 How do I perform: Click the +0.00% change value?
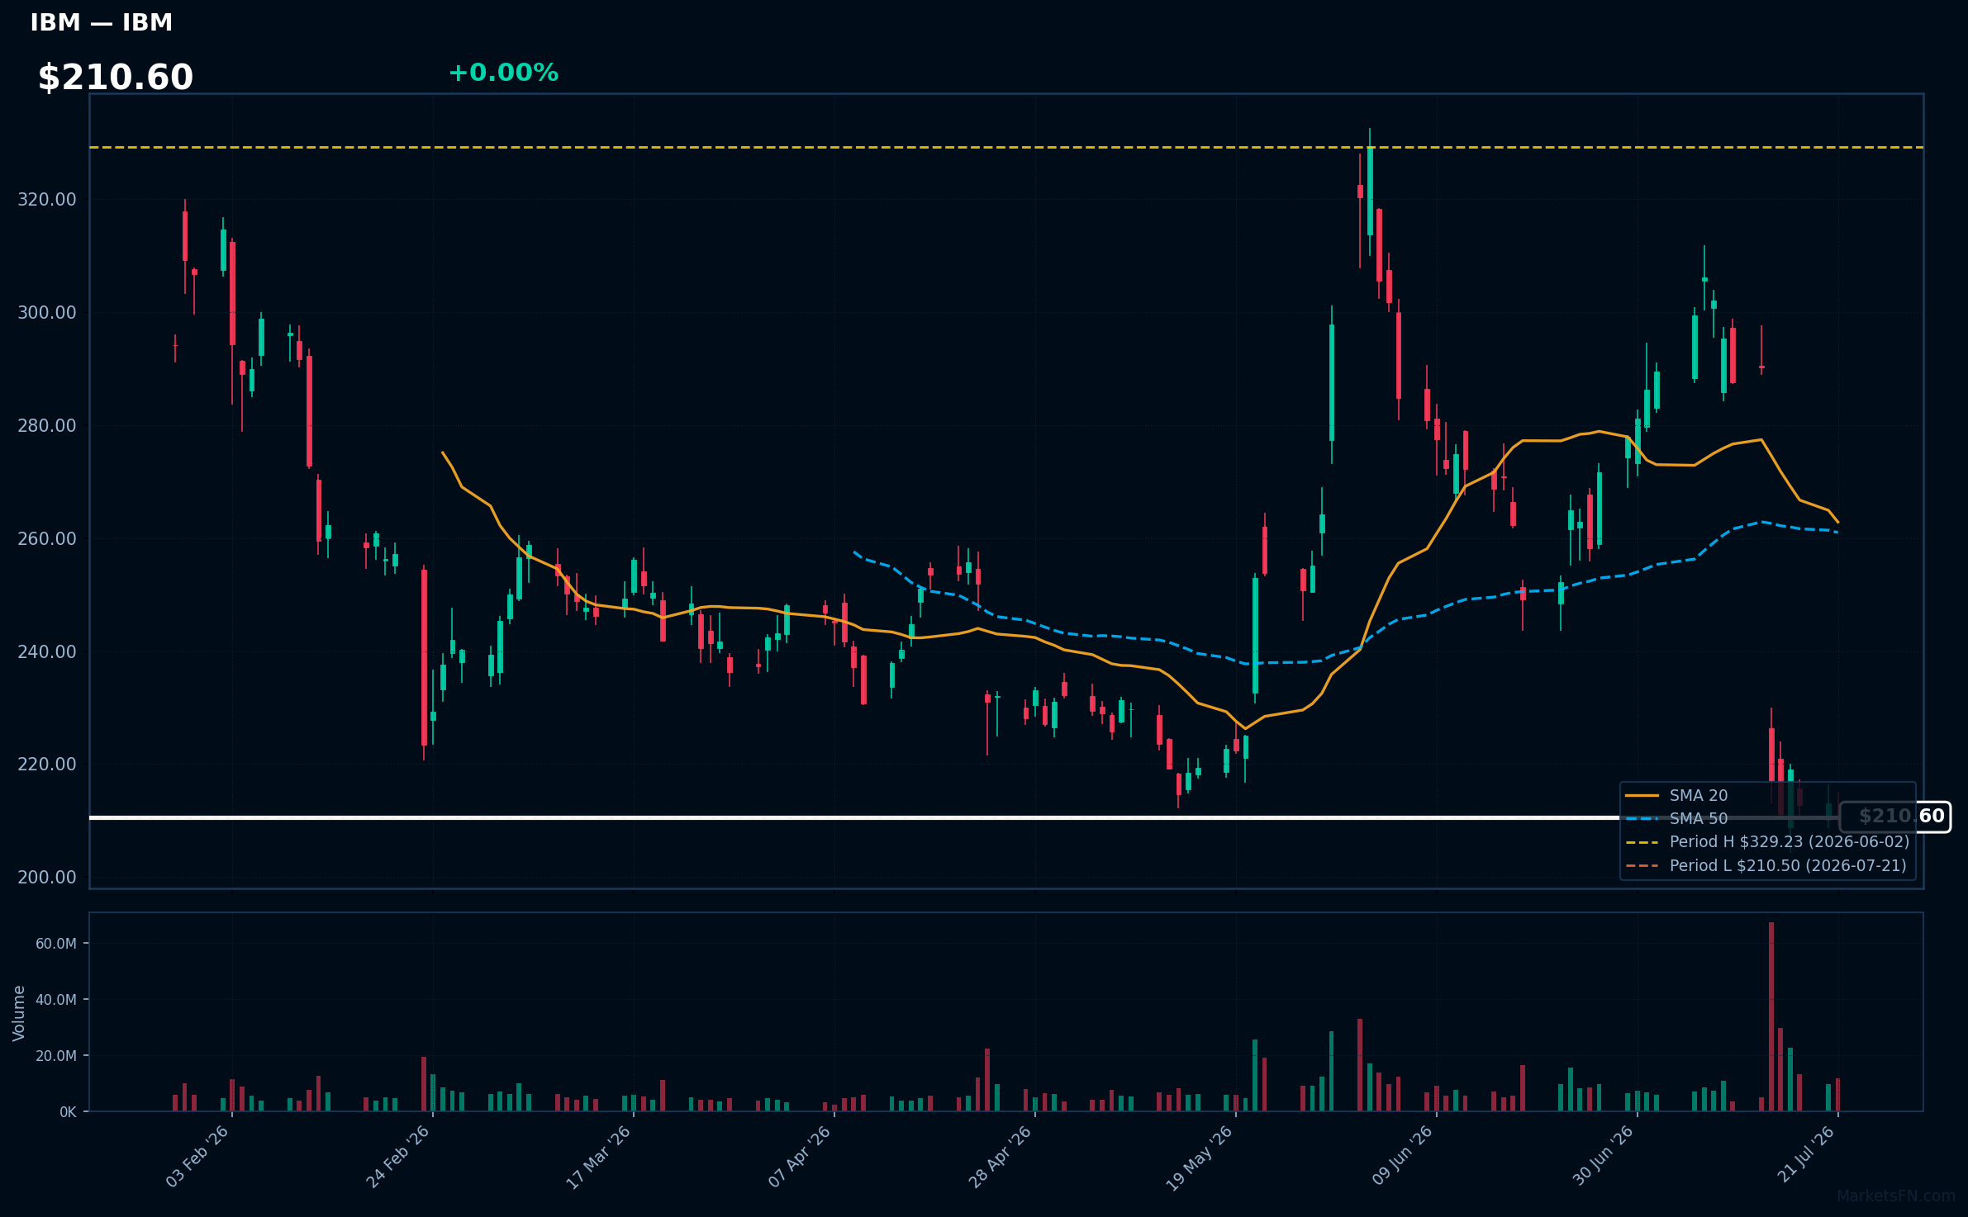tap(503, 73)
